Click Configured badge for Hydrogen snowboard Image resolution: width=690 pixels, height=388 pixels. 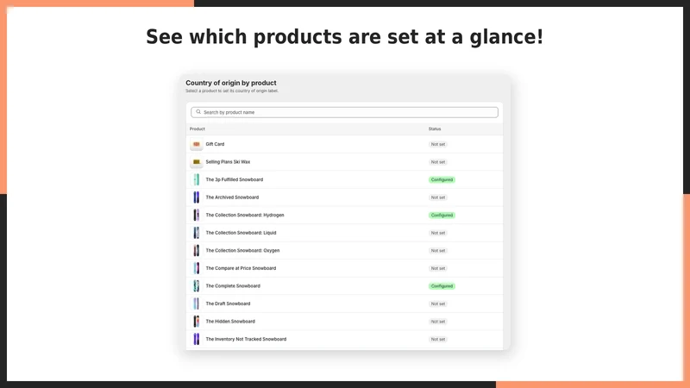click(442, 215)
